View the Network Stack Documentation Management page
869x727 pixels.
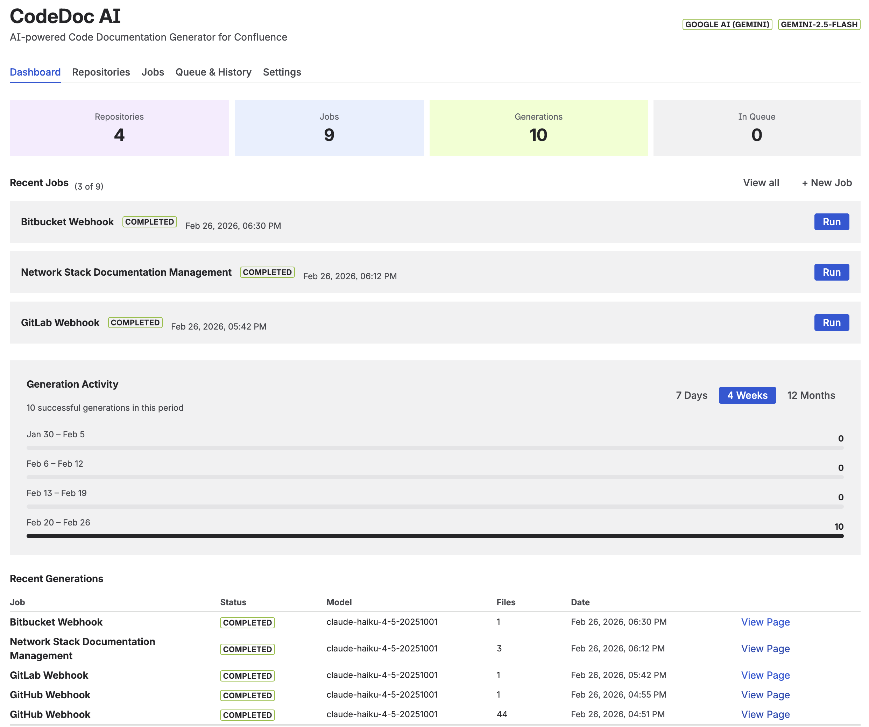765,648
